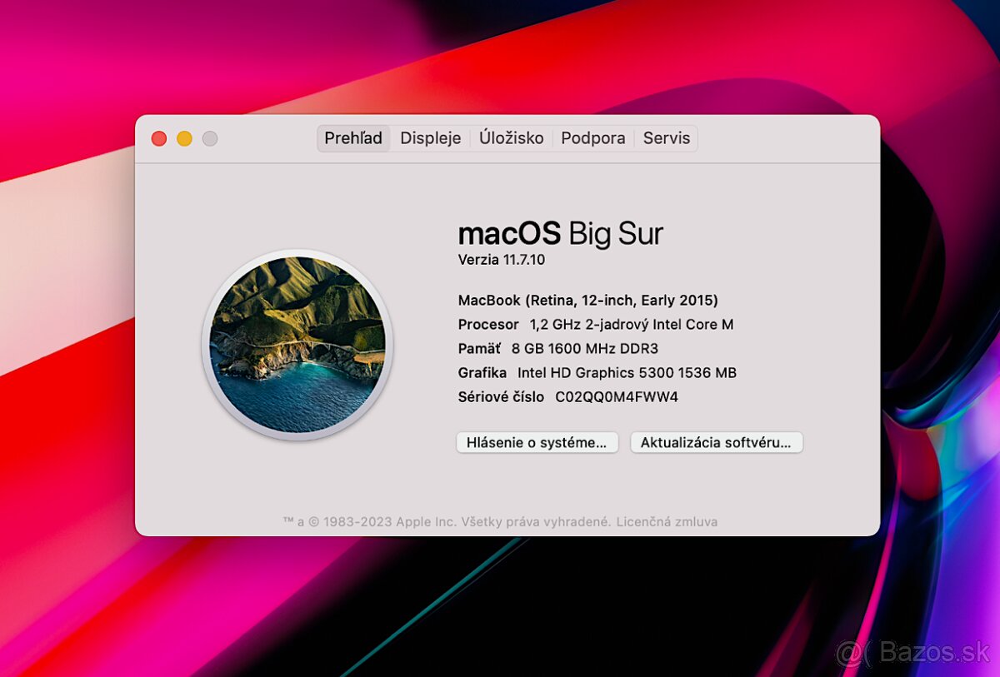Close the About This Mac window

[158, 138]
